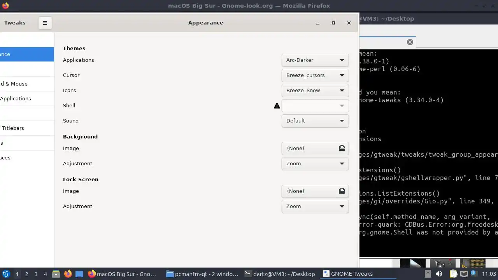Open file chooser icon for Lock Screen Image
Screen dimensions: 498x280
[x=342, y=191]
